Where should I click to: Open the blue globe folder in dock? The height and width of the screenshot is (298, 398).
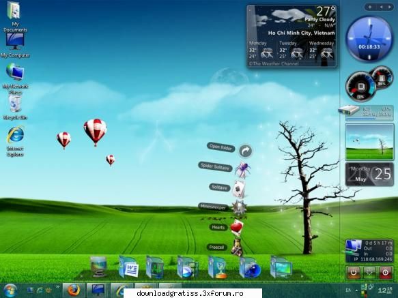[250, 268]
